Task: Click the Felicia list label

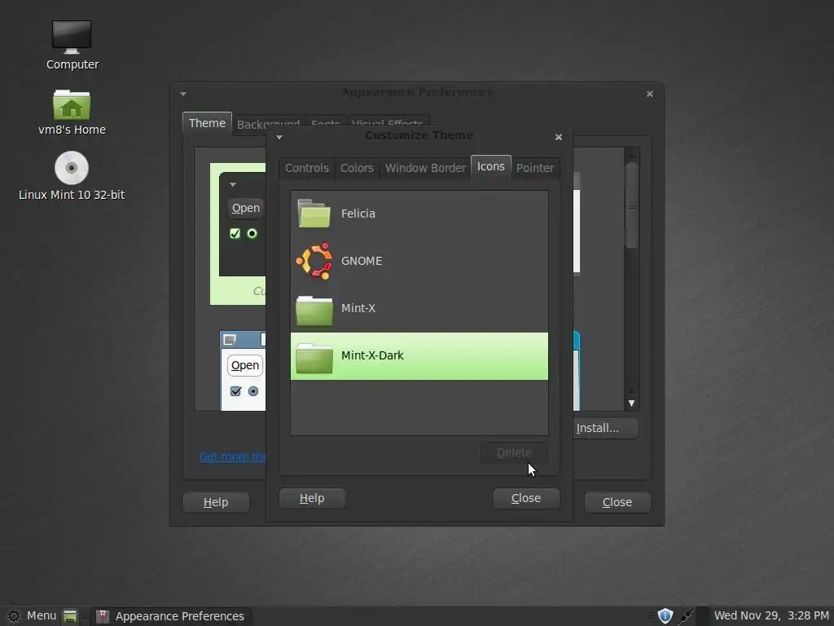Action: point(358,214)
